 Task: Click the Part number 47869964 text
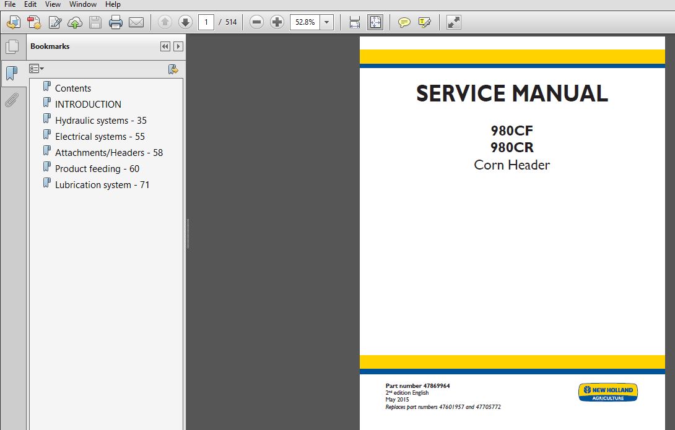tap(417, 385)
